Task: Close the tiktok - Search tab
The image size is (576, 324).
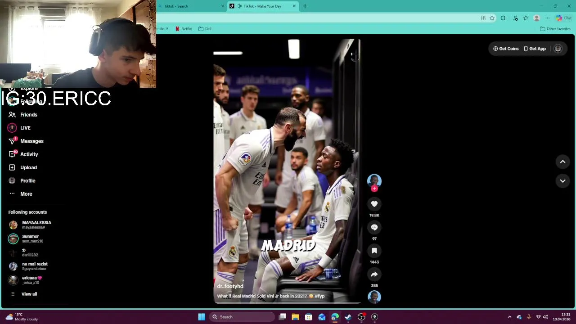Action: click(x=222, y=6)
